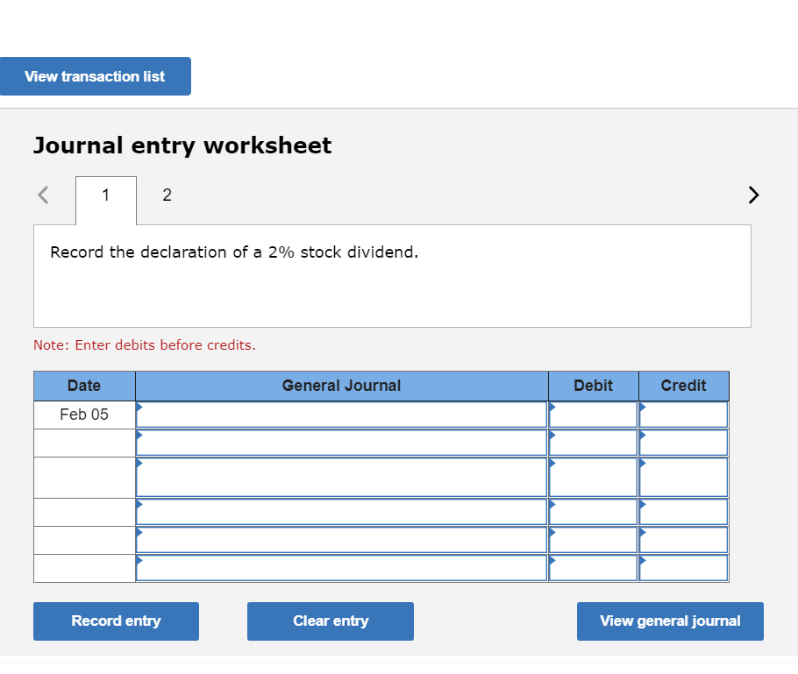This screenshot has height=674, width=798.
Task: Click the Credit column header
Action: click(x=683, y=386)
